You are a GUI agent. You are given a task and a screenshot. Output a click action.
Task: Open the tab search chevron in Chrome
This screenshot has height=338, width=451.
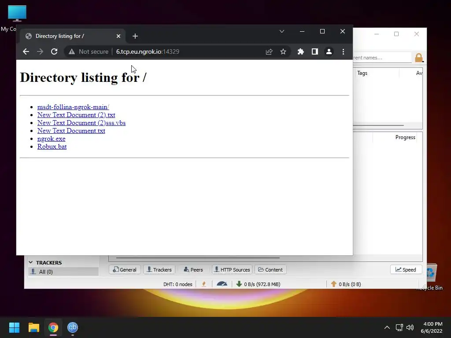point(282,31)
